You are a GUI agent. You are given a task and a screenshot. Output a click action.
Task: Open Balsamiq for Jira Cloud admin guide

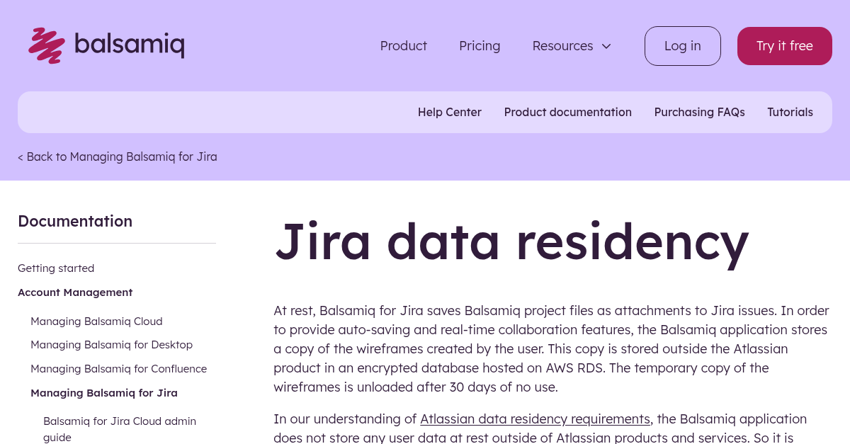click(119, 421)
